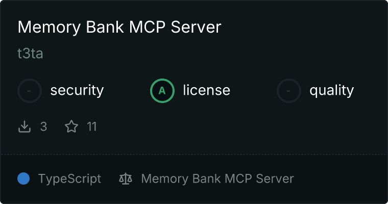Select the security label text
Image resolution: width=388 pixels, height=204 pixels.
coord(77,90)
